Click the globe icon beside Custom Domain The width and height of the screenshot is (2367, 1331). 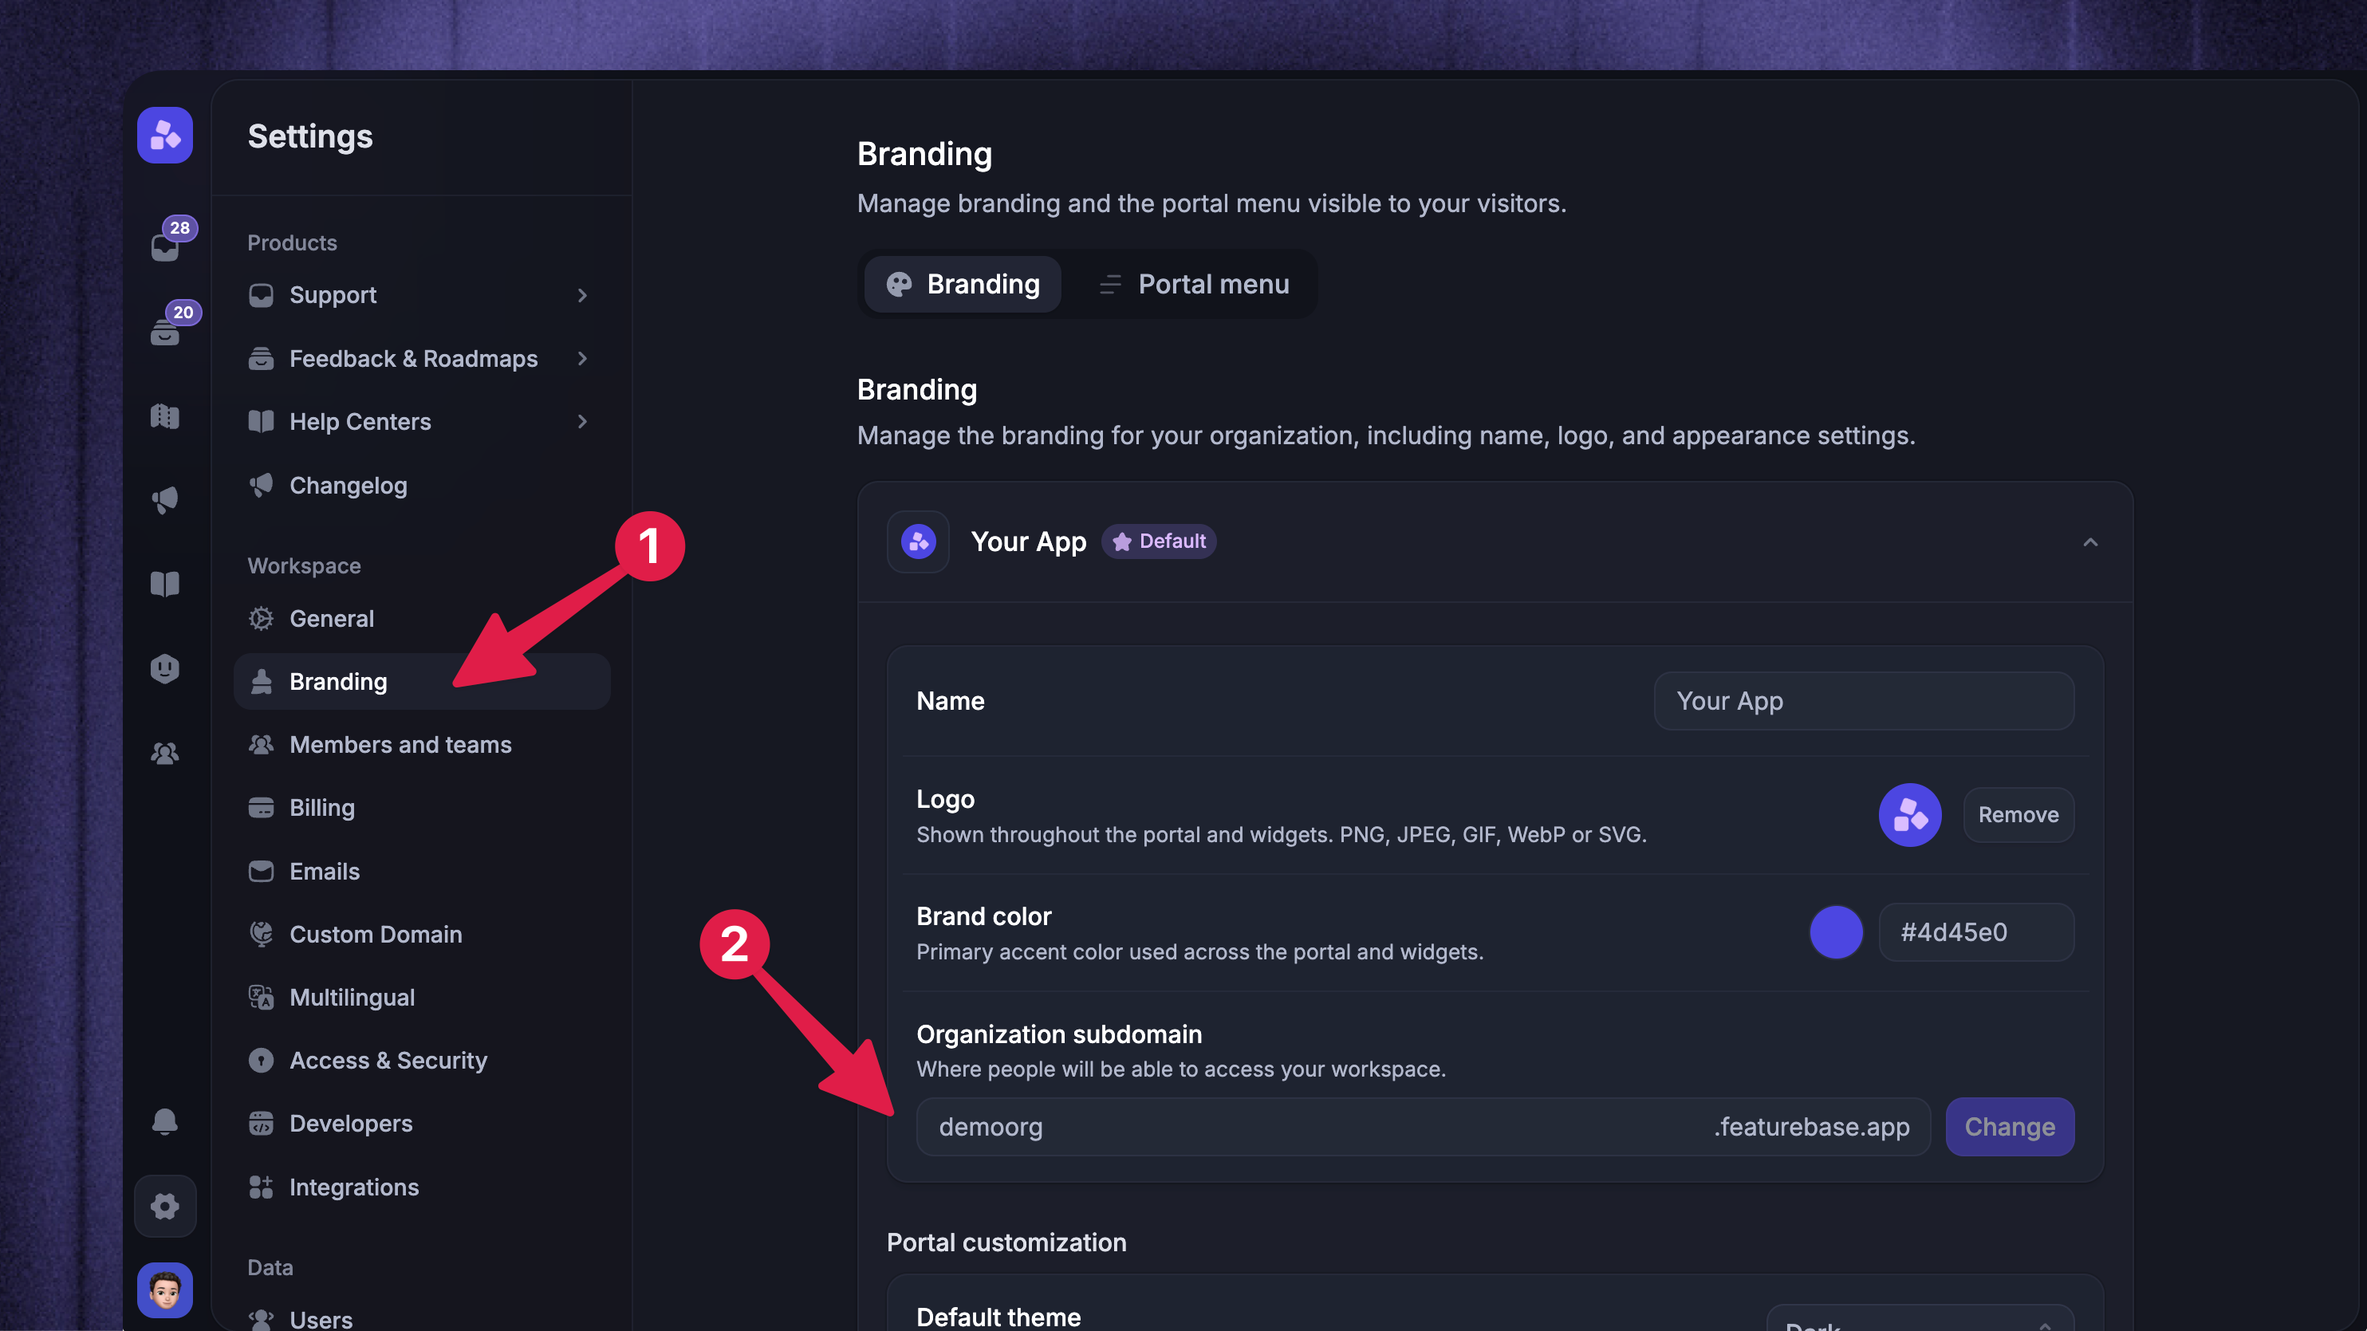pos(261,934)
